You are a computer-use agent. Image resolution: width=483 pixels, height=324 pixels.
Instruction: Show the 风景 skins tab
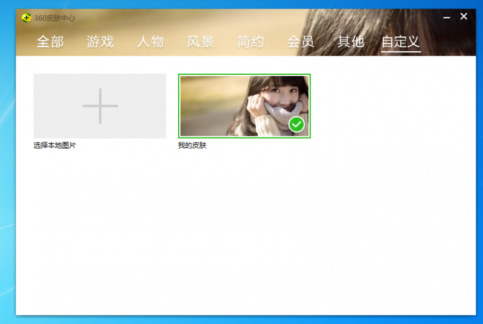pyautogui.click(x=200, y=42)
